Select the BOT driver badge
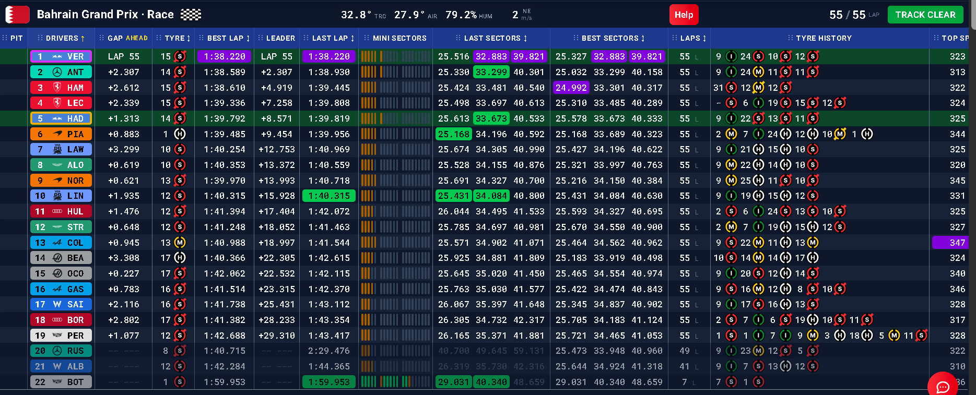Image resolution: width=976 pixels, height=395 pixels. (x=61, y=382)
